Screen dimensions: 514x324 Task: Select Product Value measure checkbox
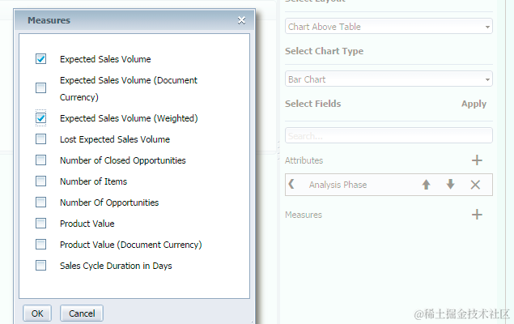[x=40, y=224]
